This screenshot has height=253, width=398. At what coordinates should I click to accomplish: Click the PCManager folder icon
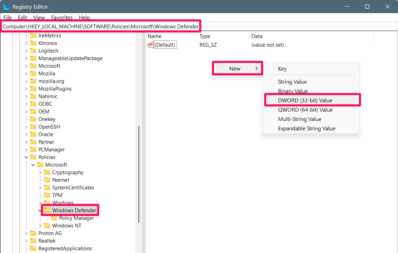33,150
